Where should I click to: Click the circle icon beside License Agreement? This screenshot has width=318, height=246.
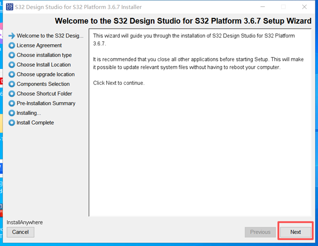[12, 46]
